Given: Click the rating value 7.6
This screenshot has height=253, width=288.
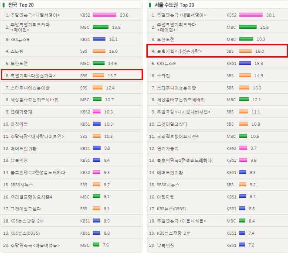Looking at the screenshot, I should (106, 245).
